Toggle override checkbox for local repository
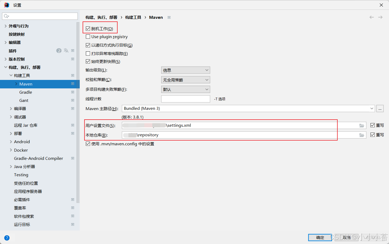Viewport: 389px width, 244px height. pyautogui.click(x=373, y=135)
